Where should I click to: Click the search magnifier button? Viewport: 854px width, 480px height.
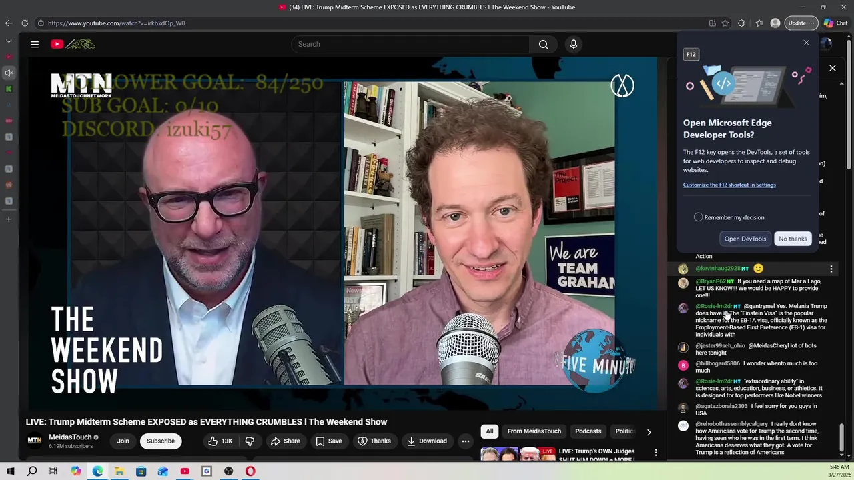(543, 44)
